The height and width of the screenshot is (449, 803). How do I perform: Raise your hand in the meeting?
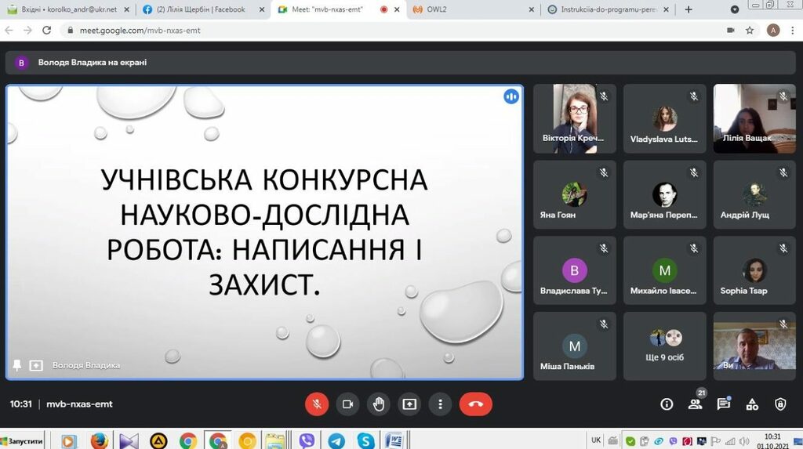click(379, 404)
